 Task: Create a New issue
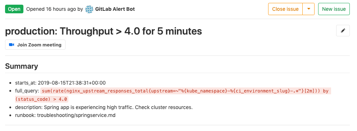[x=334, y=9]
